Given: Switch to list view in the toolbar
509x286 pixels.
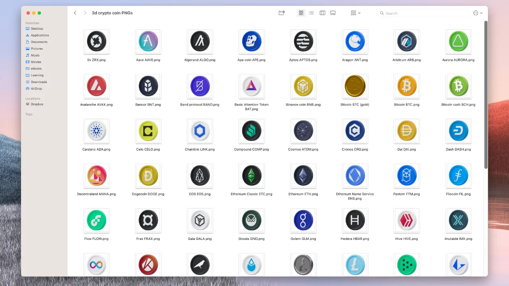Looking at the screenshot, I should pyautogui.click(x=311, y=13).
